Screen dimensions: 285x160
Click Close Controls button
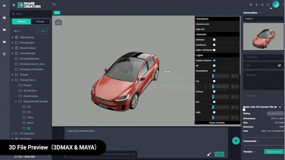(217, 123)
